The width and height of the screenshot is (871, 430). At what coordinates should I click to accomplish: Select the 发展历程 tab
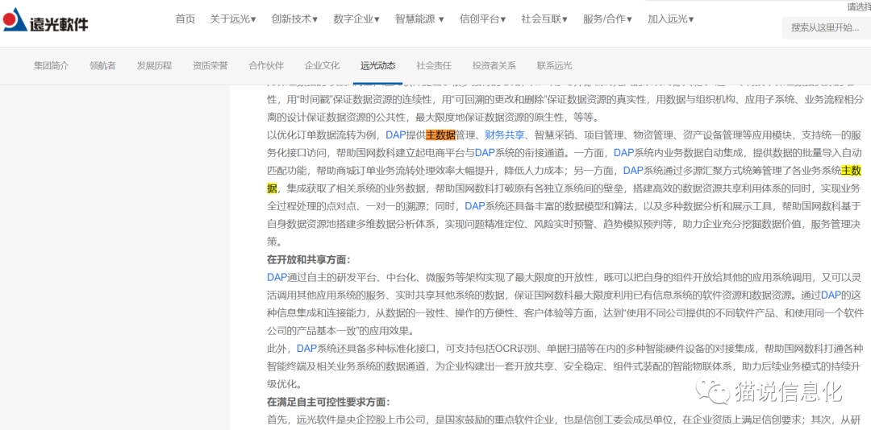tap(154, 66)
